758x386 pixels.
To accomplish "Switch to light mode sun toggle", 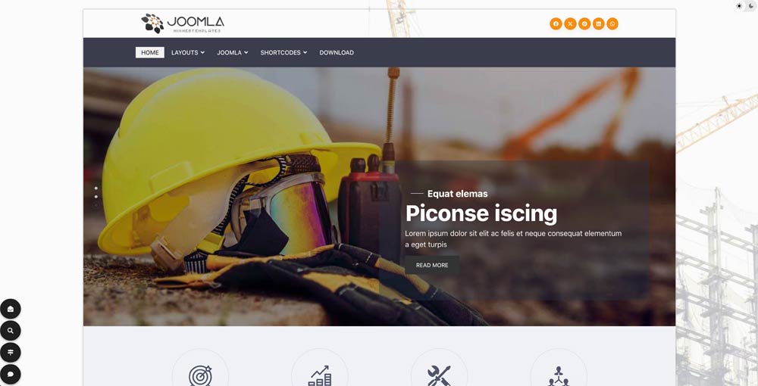I will [739, 6].
